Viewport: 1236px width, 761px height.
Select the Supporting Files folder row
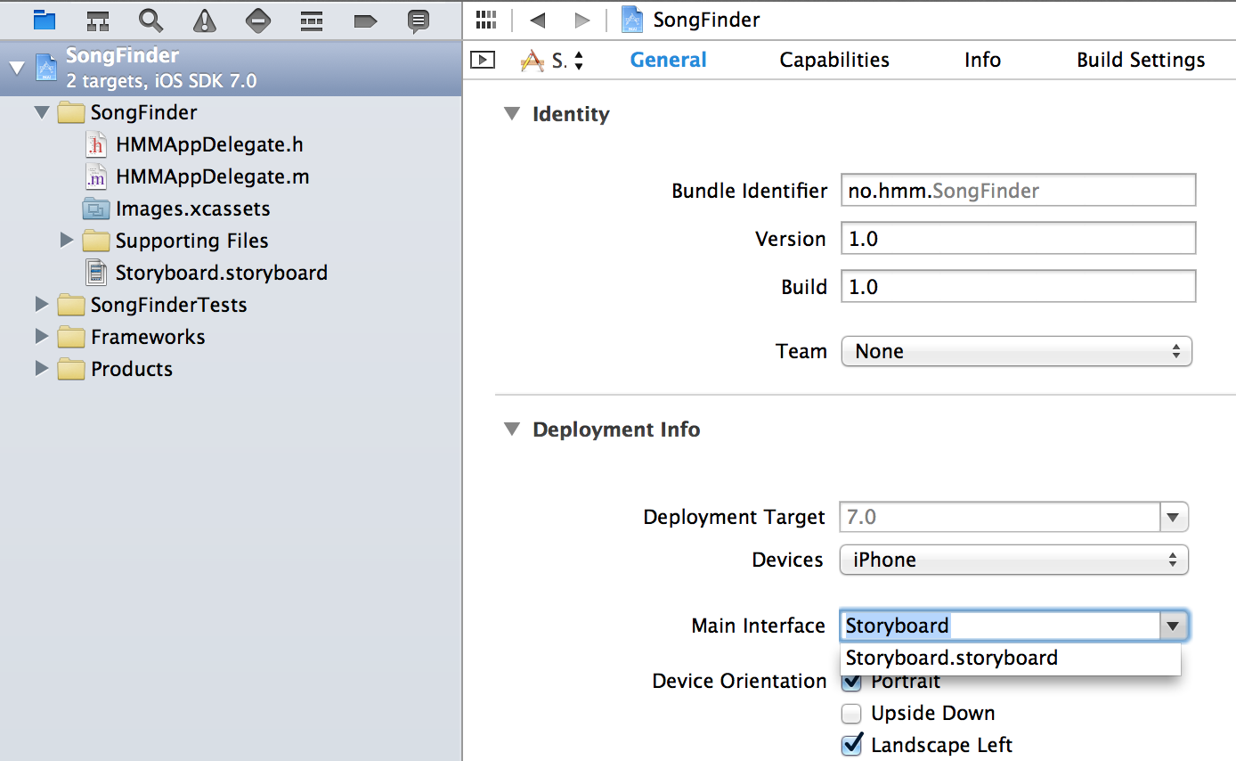231,241
